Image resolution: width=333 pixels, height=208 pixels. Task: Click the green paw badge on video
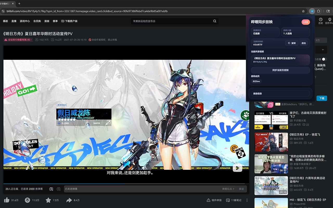pyautogui.click(x=245, y=115)
